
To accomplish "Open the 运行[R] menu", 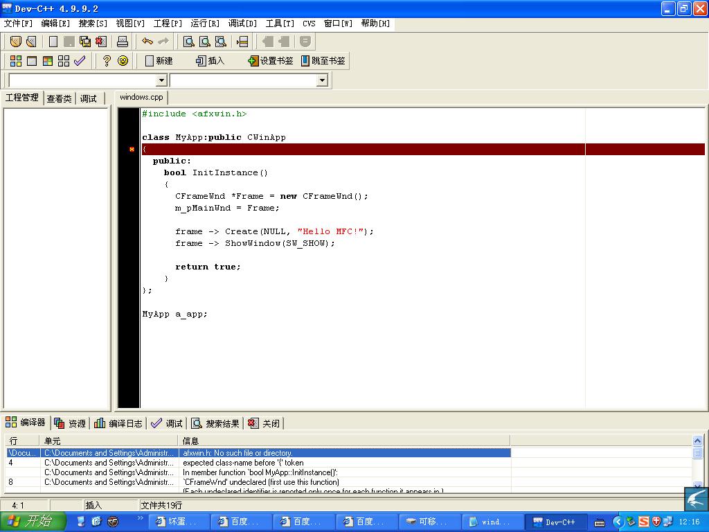I will pos(205,24).
